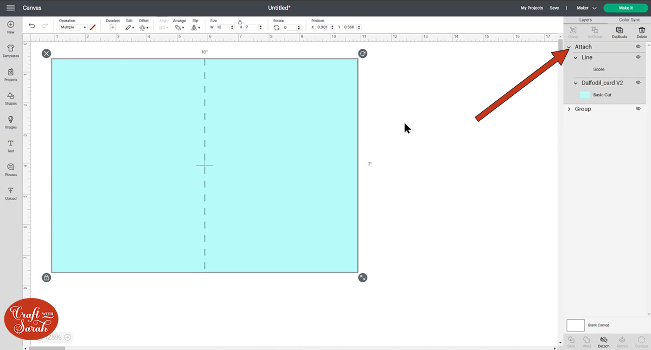
Task: Click the Slice tool
Action: tap(571, 341)
